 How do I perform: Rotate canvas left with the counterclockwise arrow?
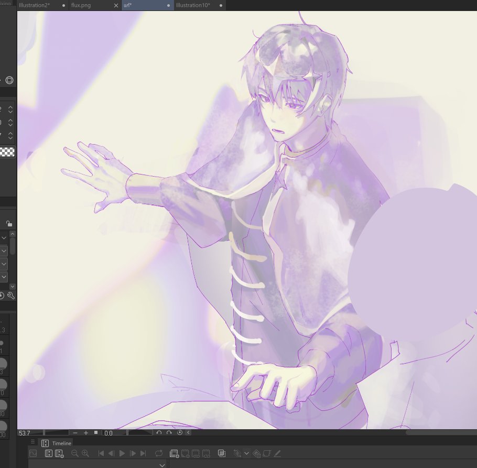pos(159,432)
